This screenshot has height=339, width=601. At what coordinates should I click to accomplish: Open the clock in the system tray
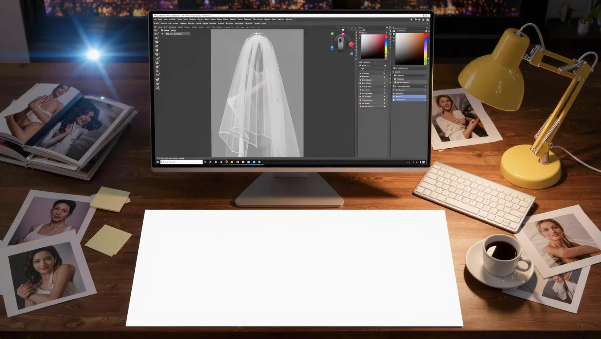click(422, 162)
